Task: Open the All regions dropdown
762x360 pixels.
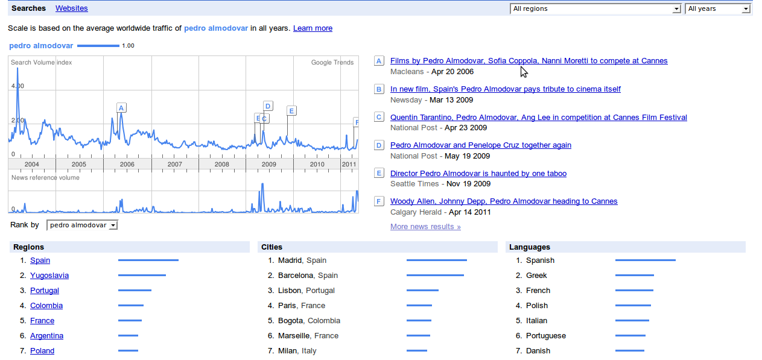Action: coord(595,9)
